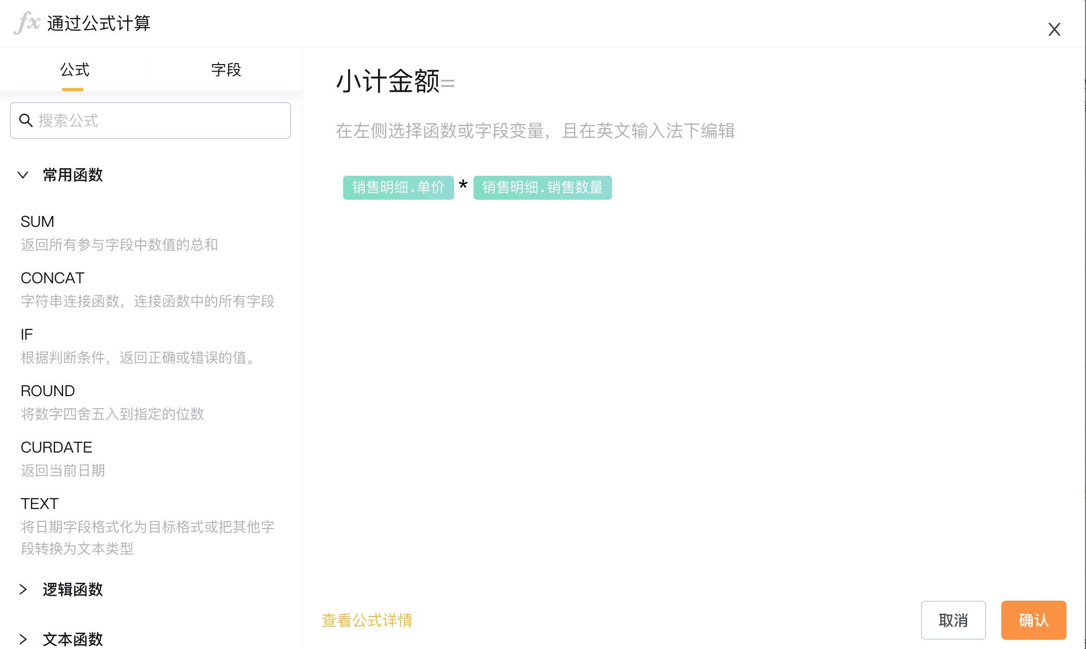Click the 常用函数 heading label

(x=73, y=175)
